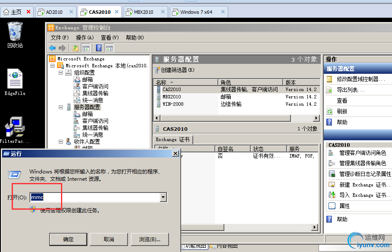Click the Recipient Configuration tree icon

click(68, 142)
